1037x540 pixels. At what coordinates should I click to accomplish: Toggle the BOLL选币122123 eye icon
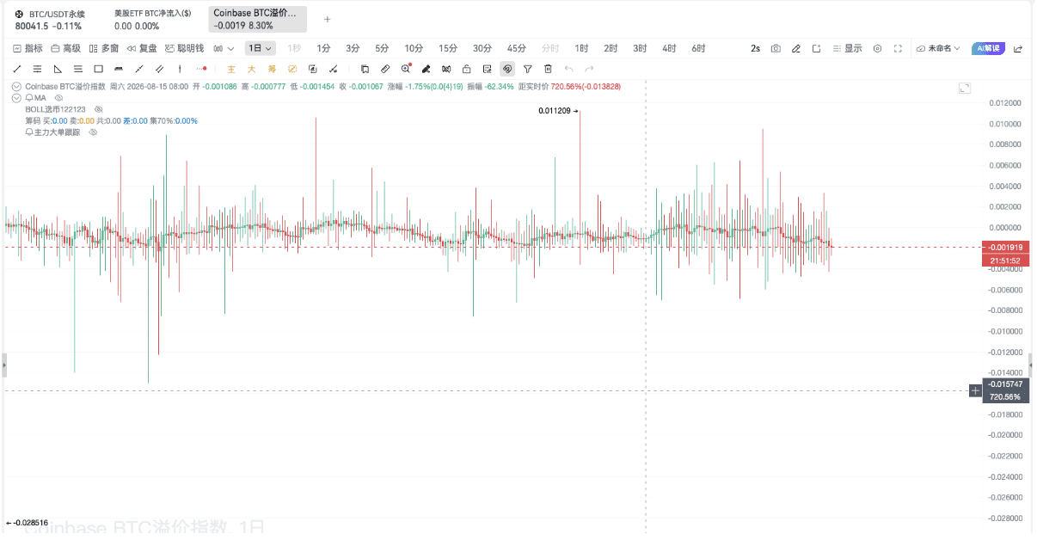click(99, 109)
